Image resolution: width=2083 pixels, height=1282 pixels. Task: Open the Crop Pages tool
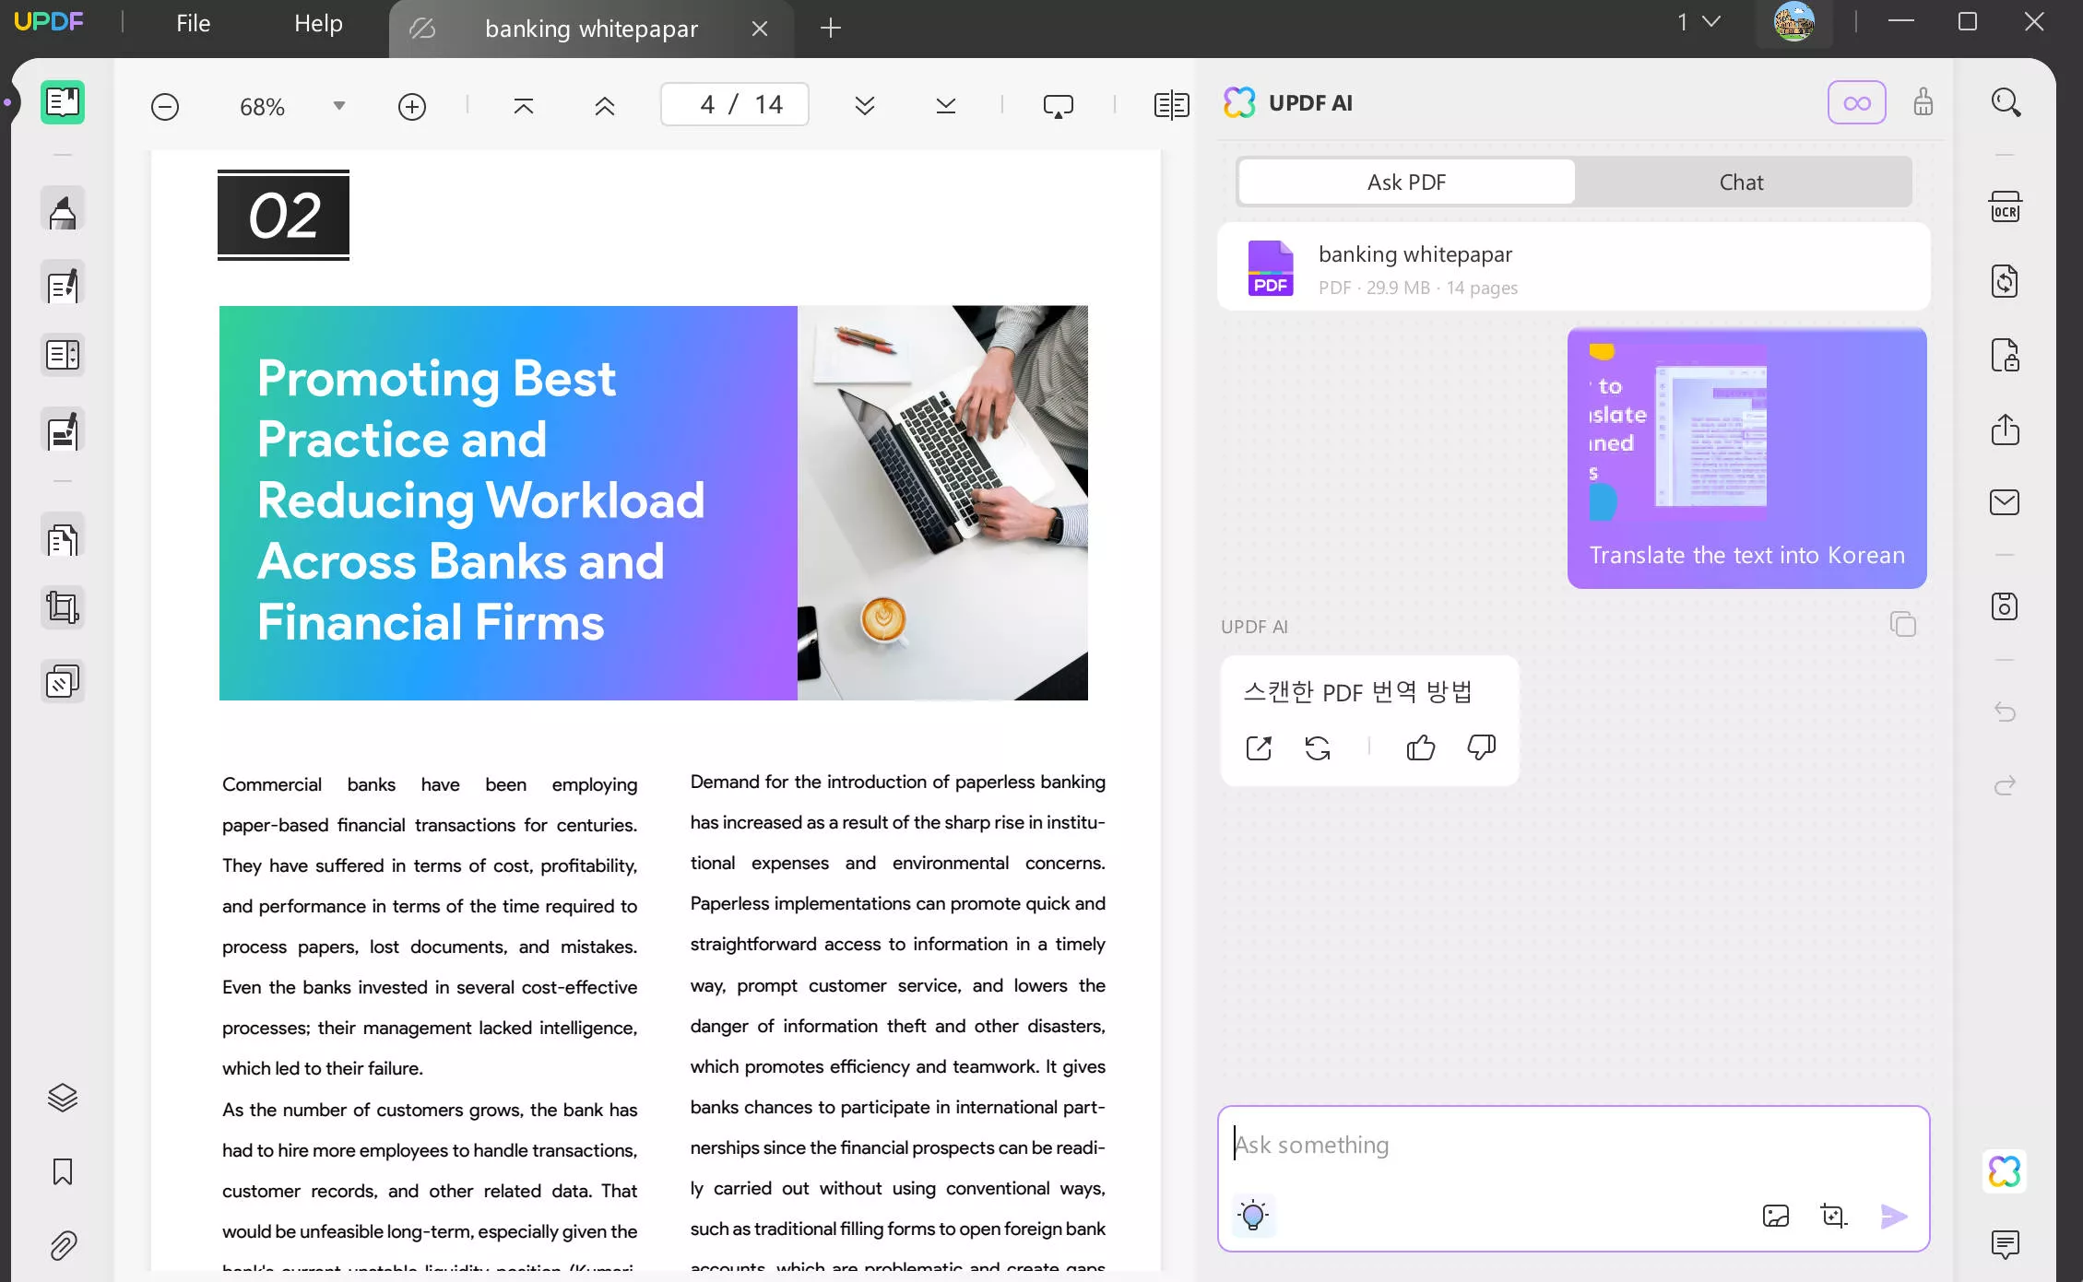click(x=63, y=607)
